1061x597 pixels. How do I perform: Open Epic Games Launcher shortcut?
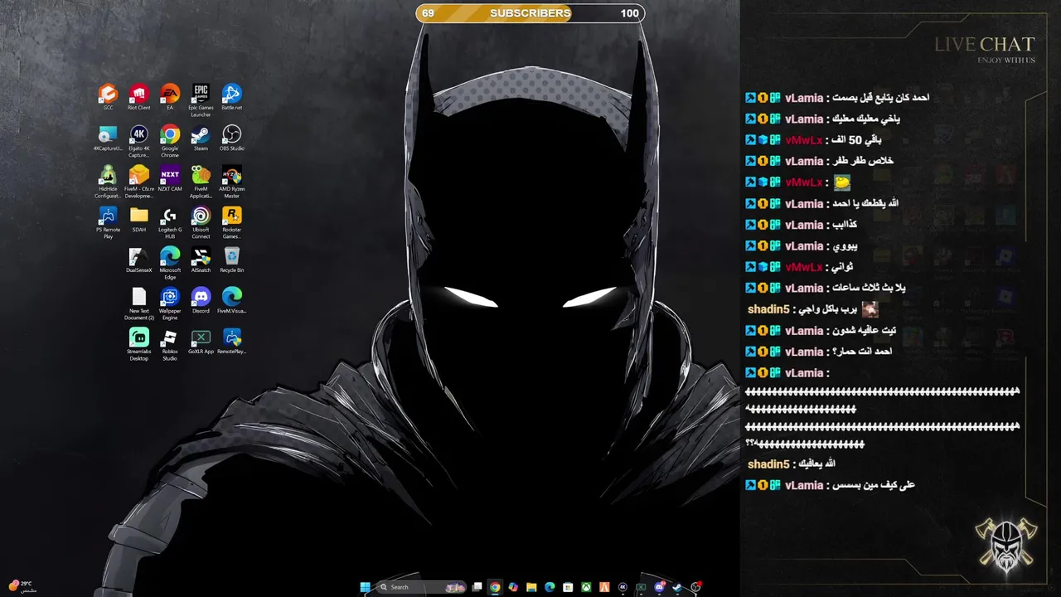[x=201, y=99]
